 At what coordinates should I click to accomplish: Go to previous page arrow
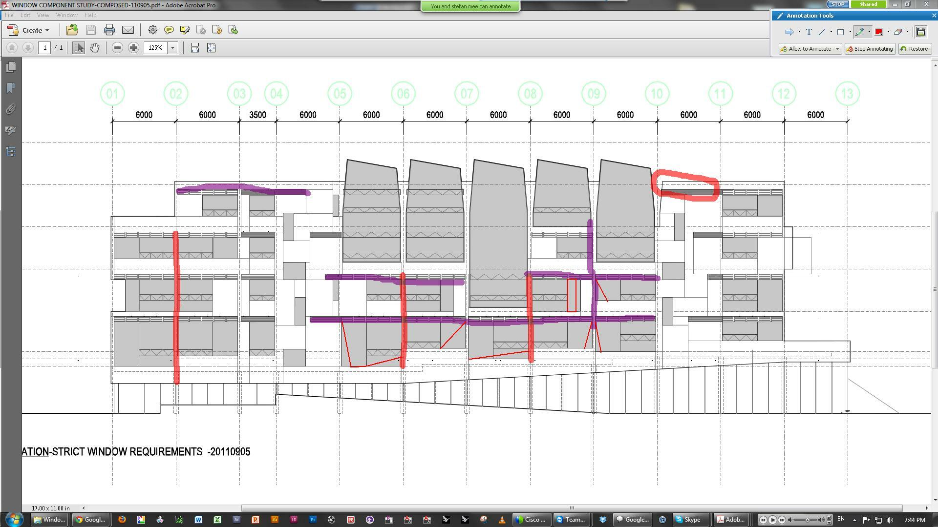[12, 48]
